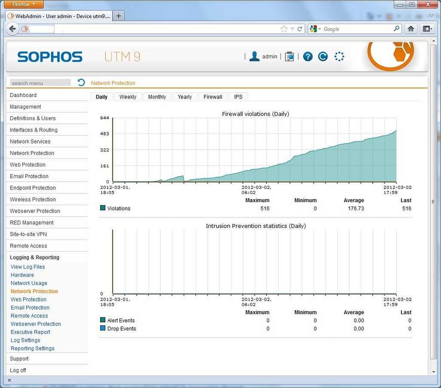This screenshot has height=388, width=441.
Task: Go to the Firefox home page
Action: click(411, 28)
